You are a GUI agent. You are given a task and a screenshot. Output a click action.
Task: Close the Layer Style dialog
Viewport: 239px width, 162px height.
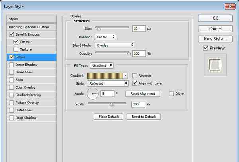pos(230,6)
